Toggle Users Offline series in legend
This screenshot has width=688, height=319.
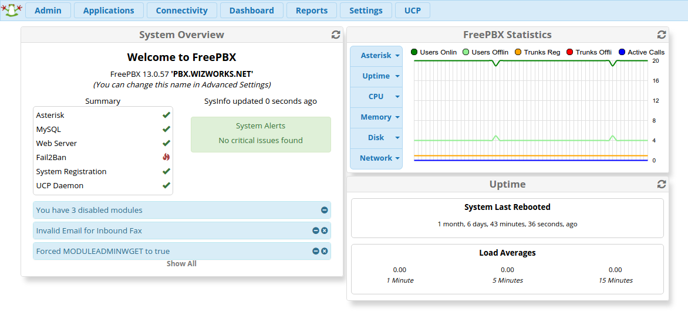coord(485,52)
